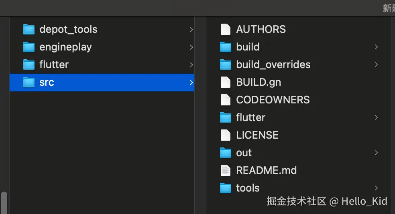Expand the flutter chevron inside src
The image size is (395, 214).
(x=376, y=117)
